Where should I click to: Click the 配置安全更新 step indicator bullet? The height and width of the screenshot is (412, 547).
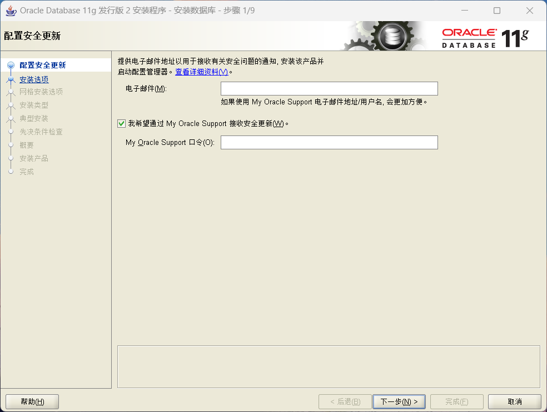click(x=11, y=66)
